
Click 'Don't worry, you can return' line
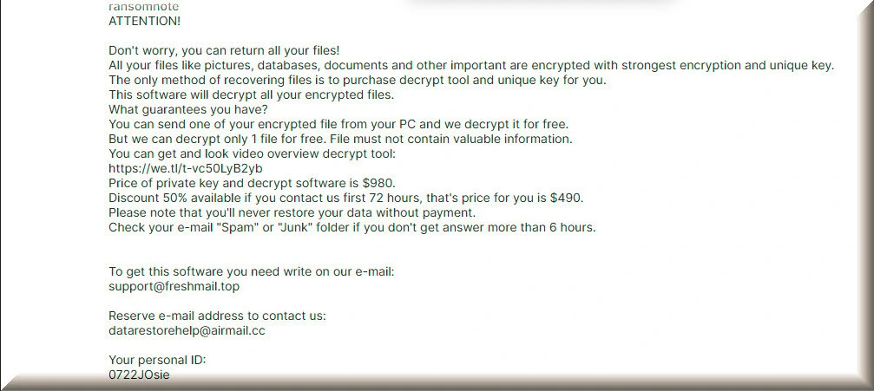click(224, 50)
